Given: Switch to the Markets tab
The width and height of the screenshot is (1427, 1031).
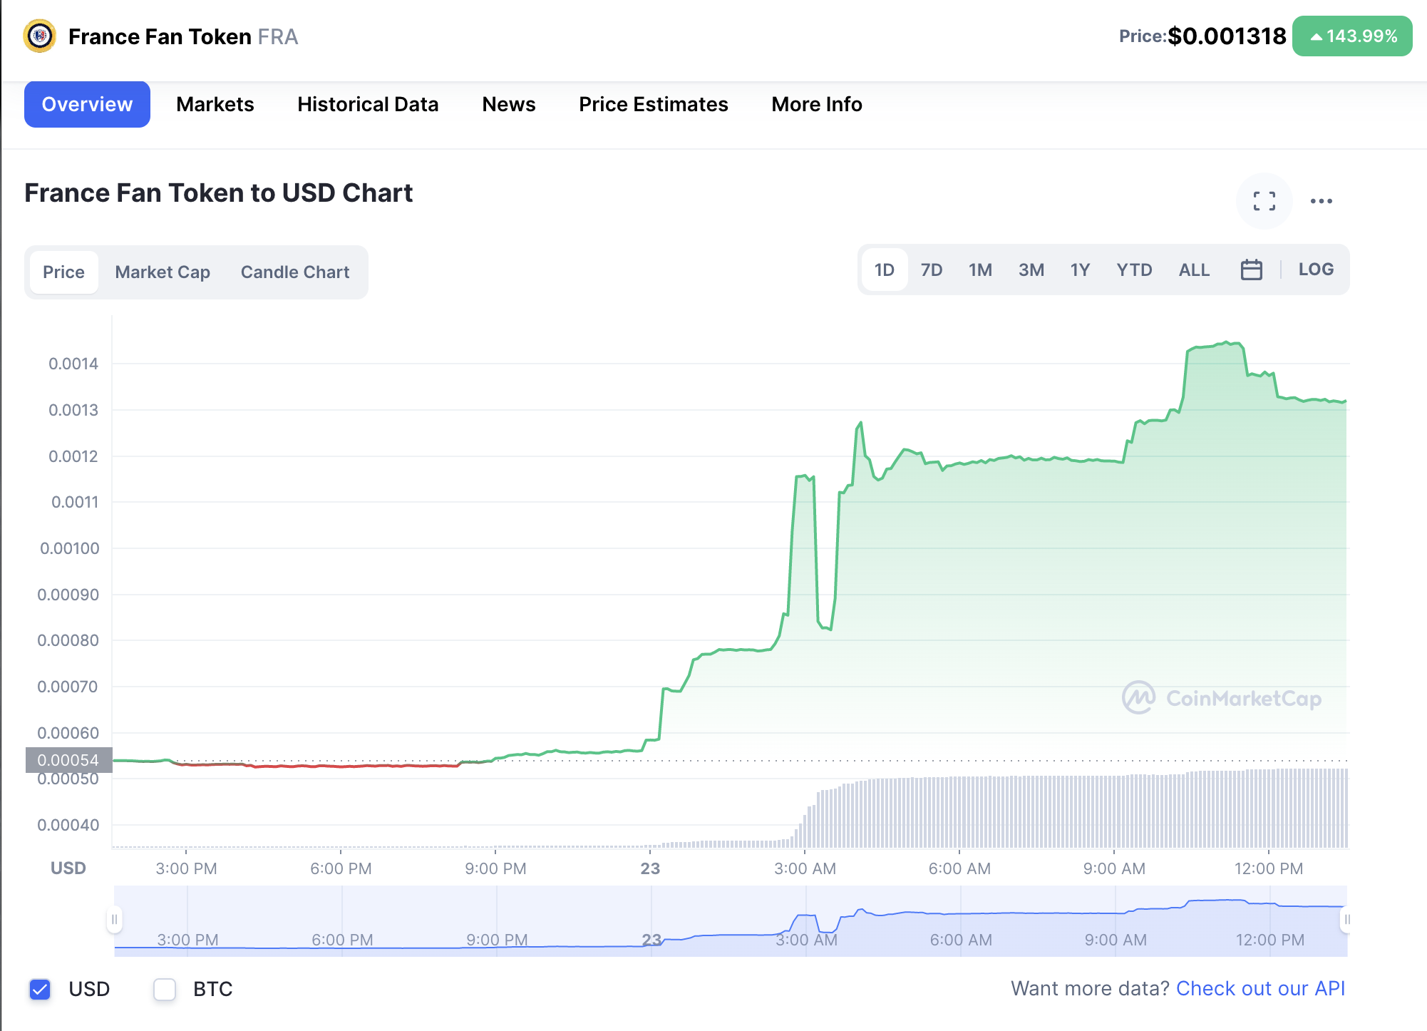Looking at the screenshot, I should click(x=215, y=104).
